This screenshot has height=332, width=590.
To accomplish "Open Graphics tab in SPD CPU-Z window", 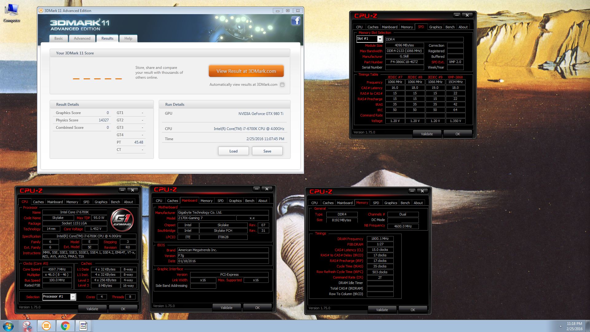I will click(435, 27).
